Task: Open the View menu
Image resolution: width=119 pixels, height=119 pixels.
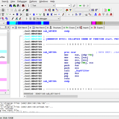Action: point(13,1)
